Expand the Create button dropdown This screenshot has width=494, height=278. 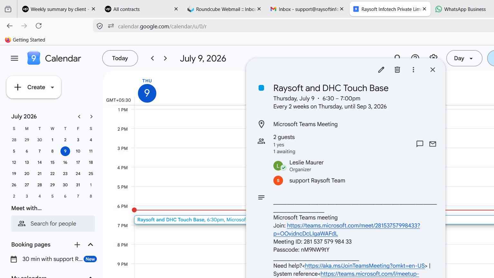tap(52, 87)
